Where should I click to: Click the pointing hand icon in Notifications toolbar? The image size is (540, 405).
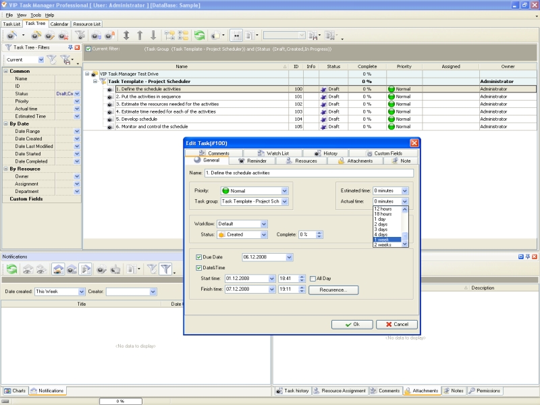[x=115, y=269]
